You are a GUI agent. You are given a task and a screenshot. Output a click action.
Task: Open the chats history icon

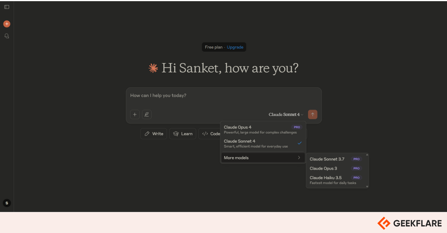(7, 36)
